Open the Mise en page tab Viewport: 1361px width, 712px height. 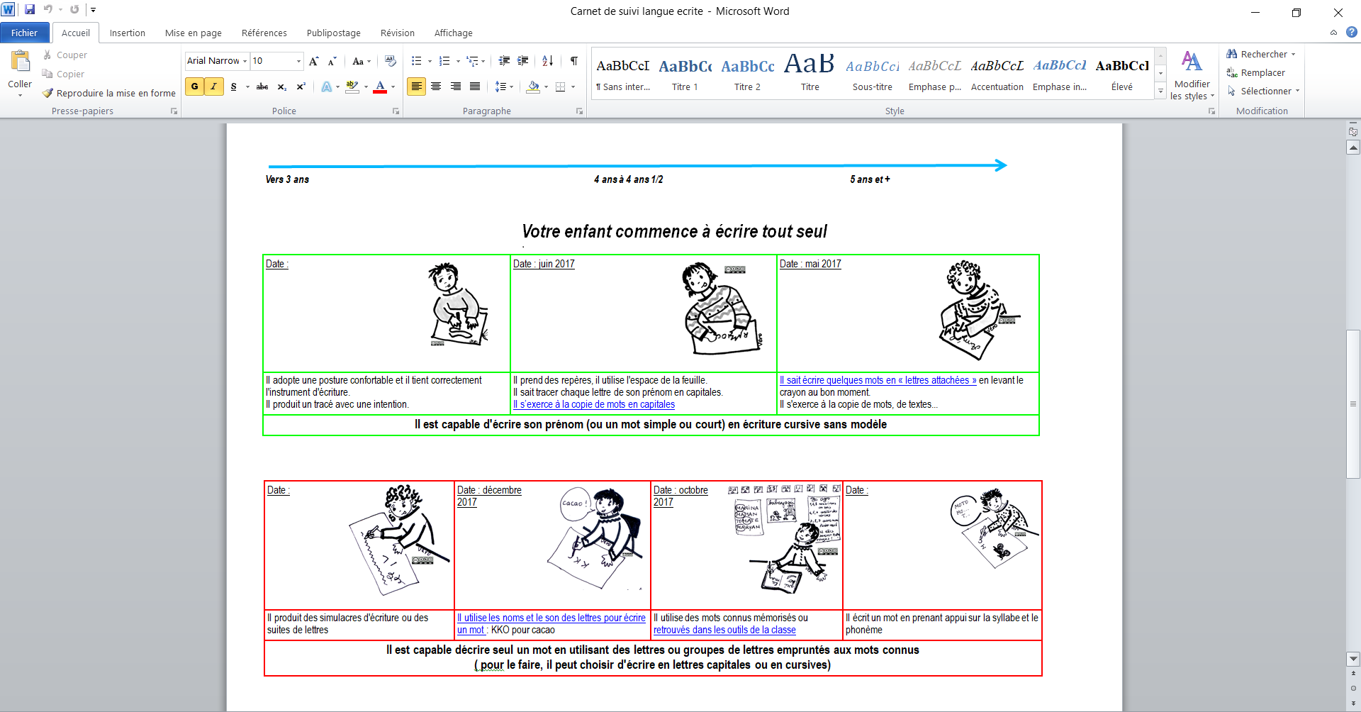(193, 33)
